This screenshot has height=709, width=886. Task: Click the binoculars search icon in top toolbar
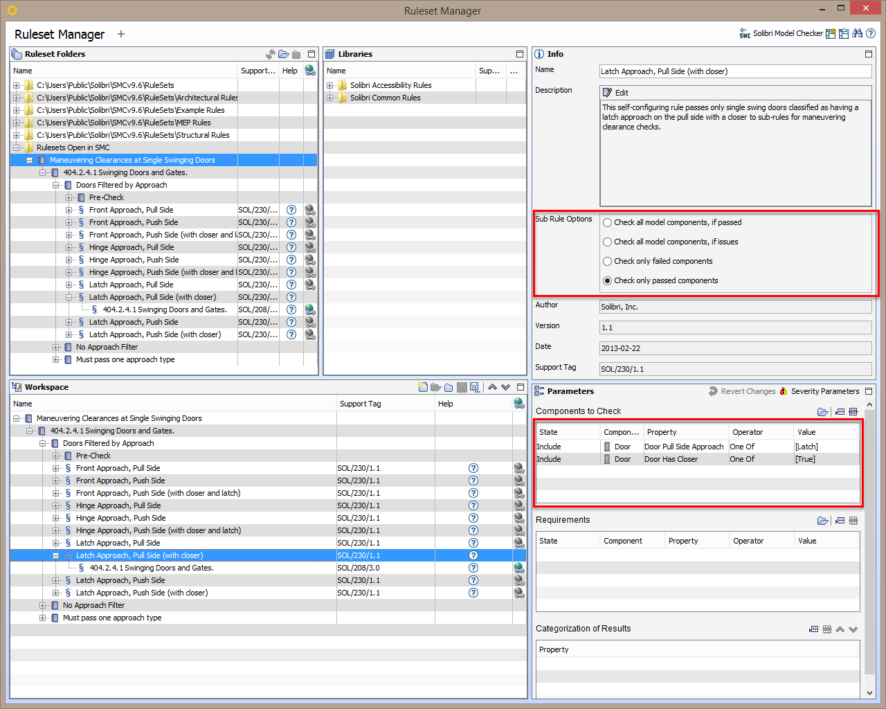click(x=858, y=33)
